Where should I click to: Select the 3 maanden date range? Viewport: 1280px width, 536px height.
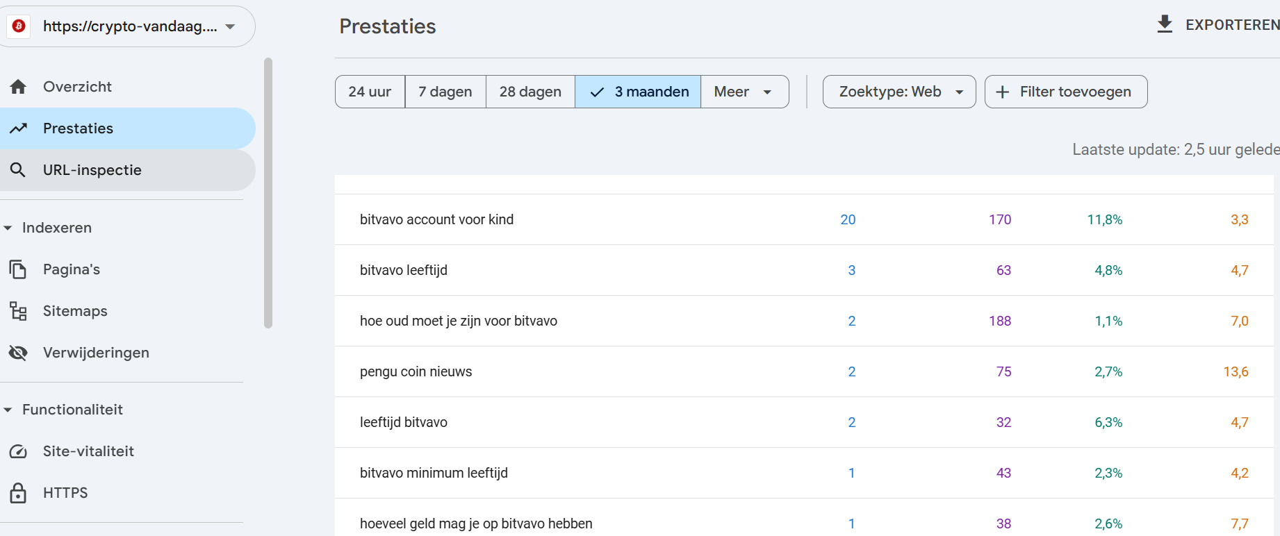pyautogui.click(x=638, y=92)
